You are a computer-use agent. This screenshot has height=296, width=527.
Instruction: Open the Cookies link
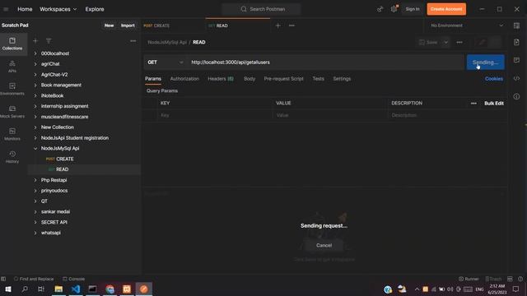494,79
